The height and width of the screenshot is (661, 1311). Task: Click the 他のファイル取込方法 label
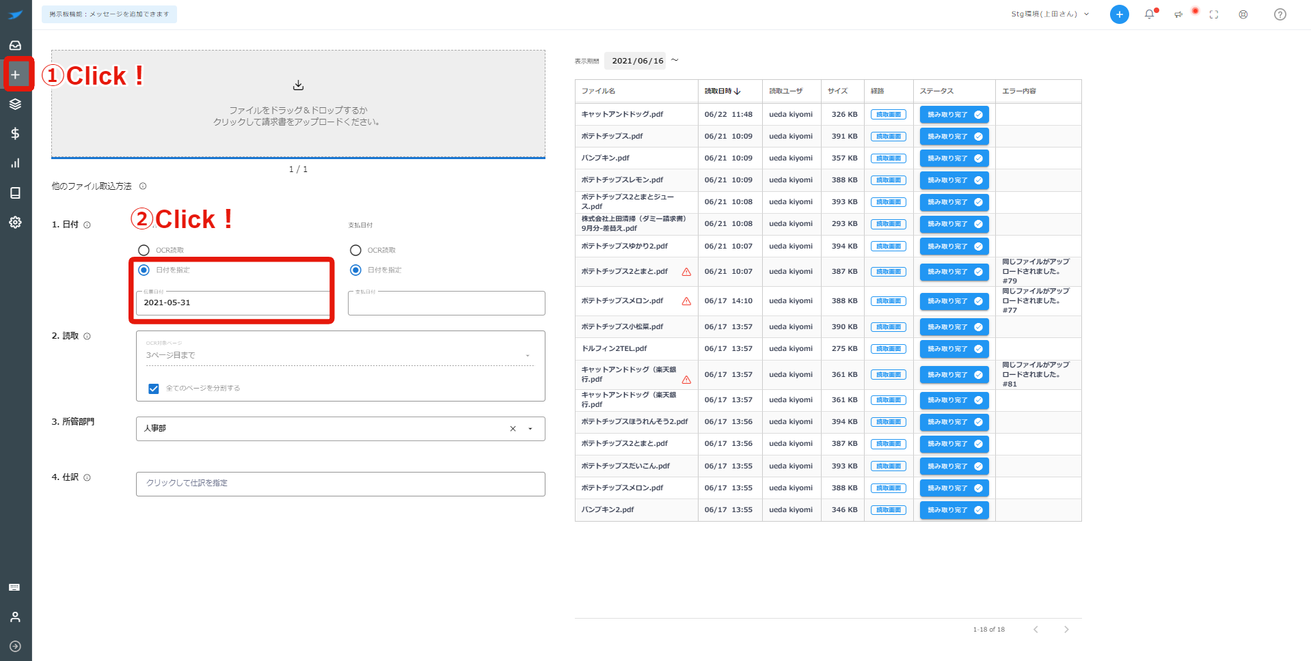point(92,186)
